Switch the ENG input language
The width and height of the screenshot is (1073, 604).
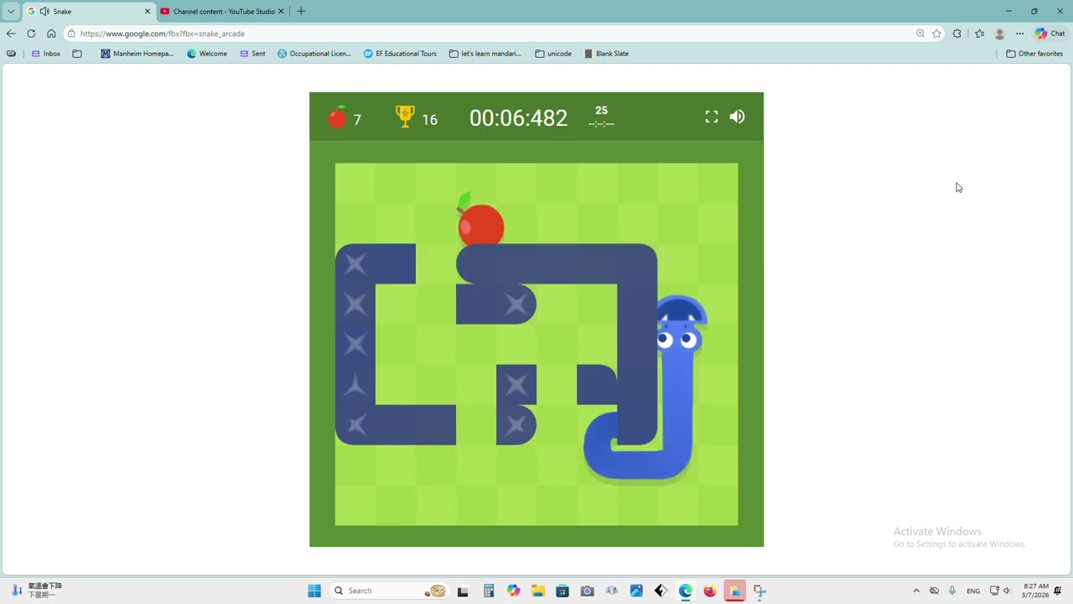coord(973,591)
